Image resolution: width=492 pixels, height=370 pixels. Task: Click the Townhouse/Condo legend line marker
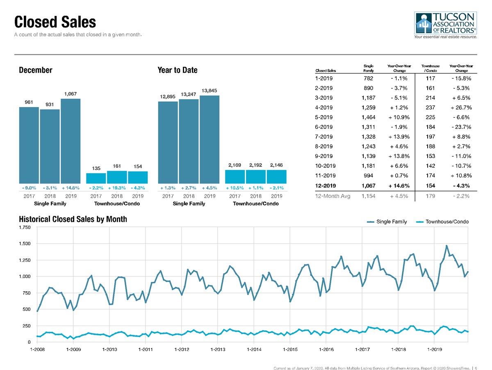pyautogui.click(x=420, y=222)
